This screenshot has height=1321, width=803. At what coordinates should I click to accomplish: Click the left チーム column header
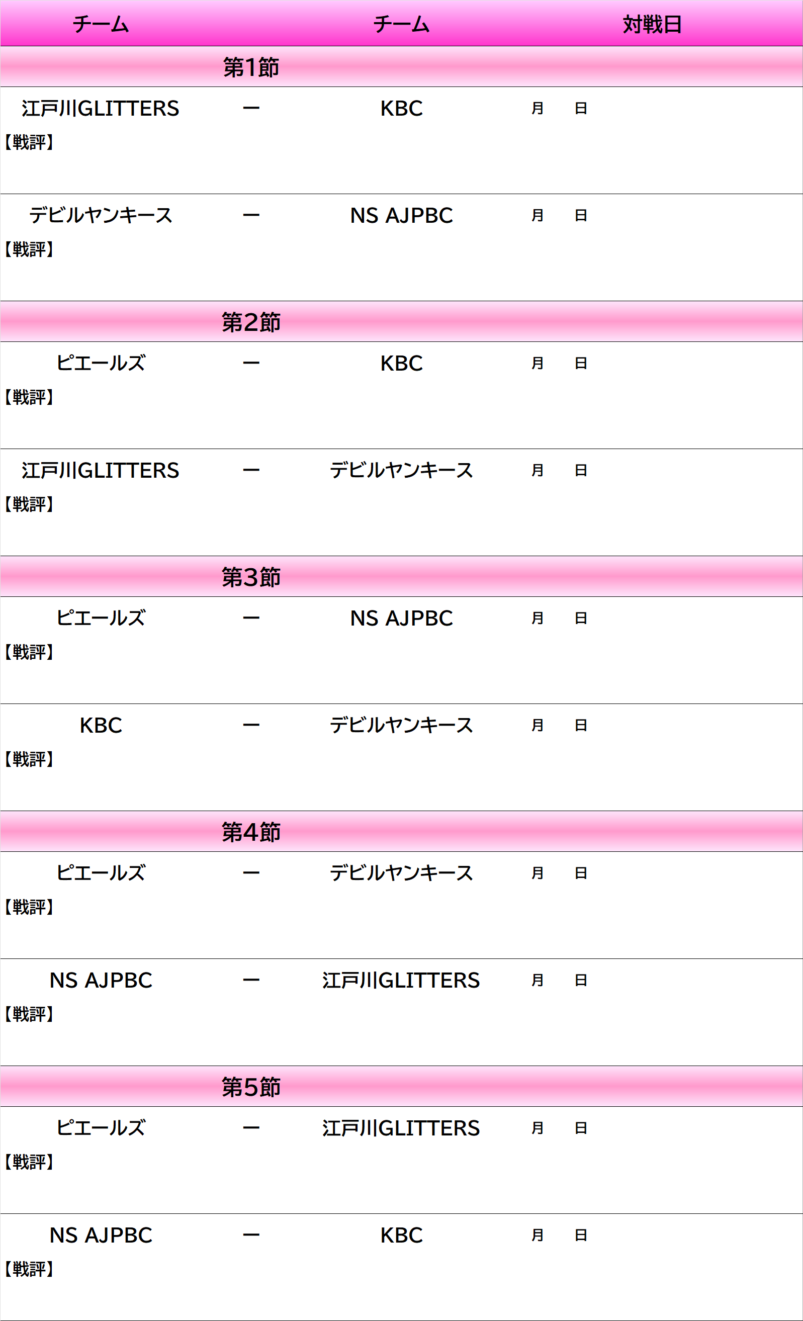(x=101, y=25)
